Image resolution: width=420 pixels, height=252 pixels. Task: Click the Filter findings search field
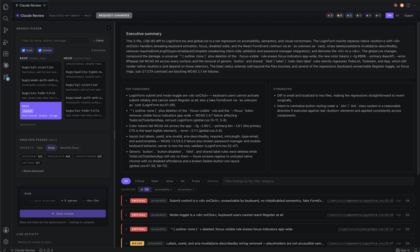tap(318, 181)
